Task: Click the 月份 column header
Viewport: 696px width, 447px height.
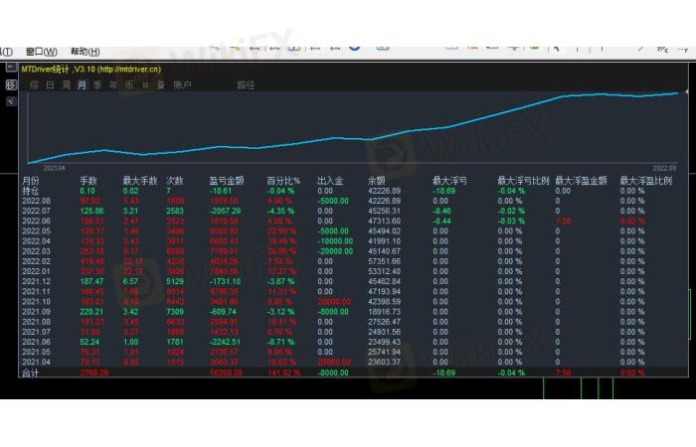Action: tap(32, 180)
